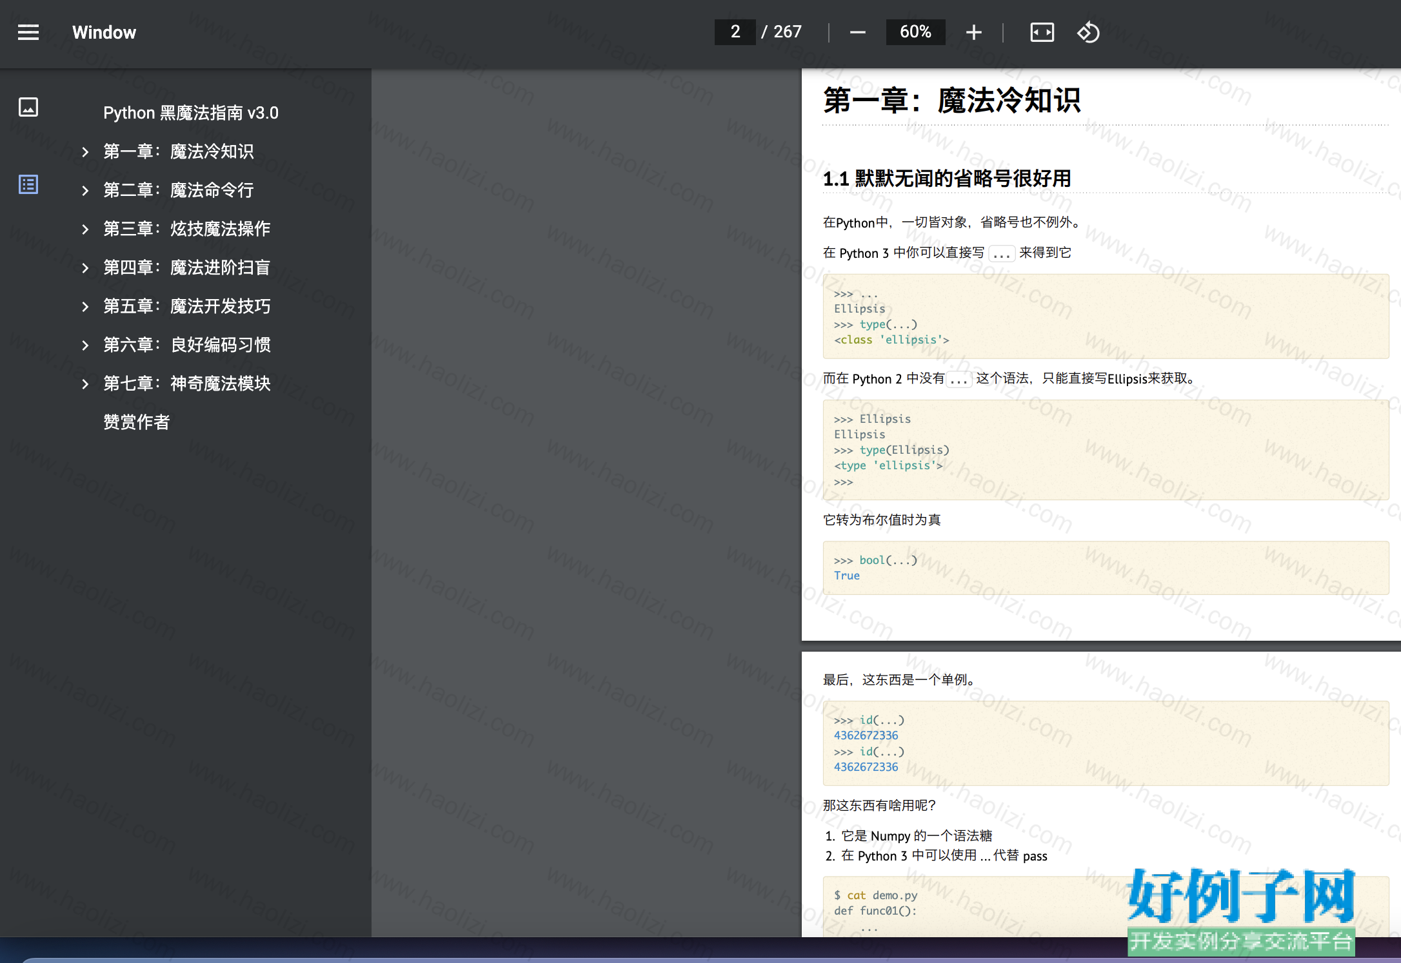Rotate the document counterclockwise

(x=1088, y=32)
